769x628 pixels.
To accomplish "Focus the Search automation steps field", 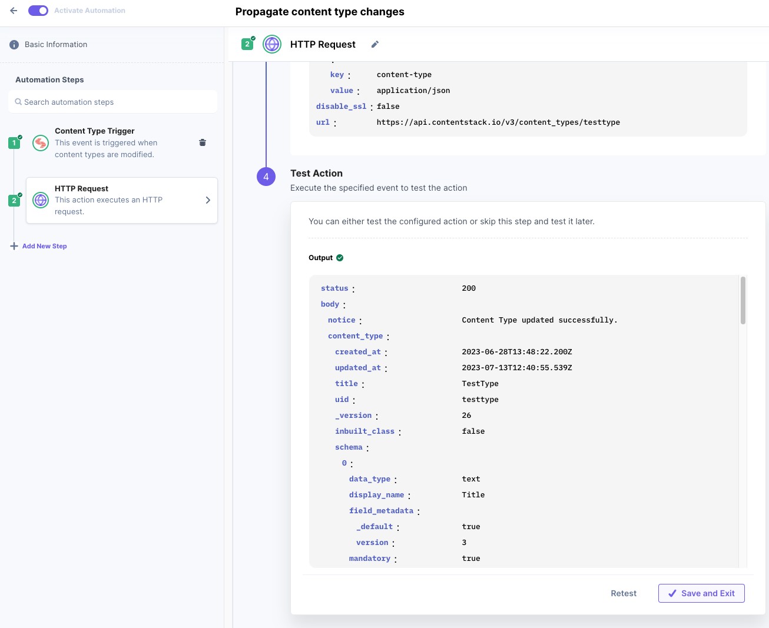I will coord(113,102).
